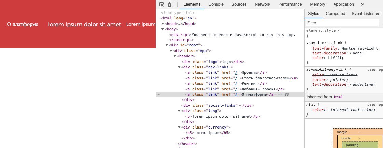Open the Application tab

[343, 4]
